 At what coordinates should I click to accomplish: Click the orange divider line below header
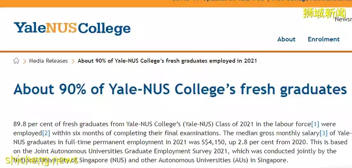click(176, 51)
